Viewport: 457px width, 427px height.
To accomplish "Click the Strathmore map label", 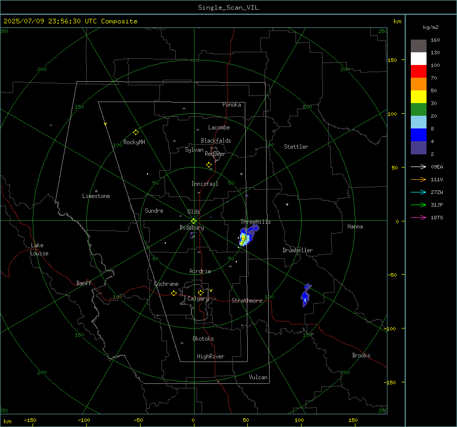I will coord(247,301).
